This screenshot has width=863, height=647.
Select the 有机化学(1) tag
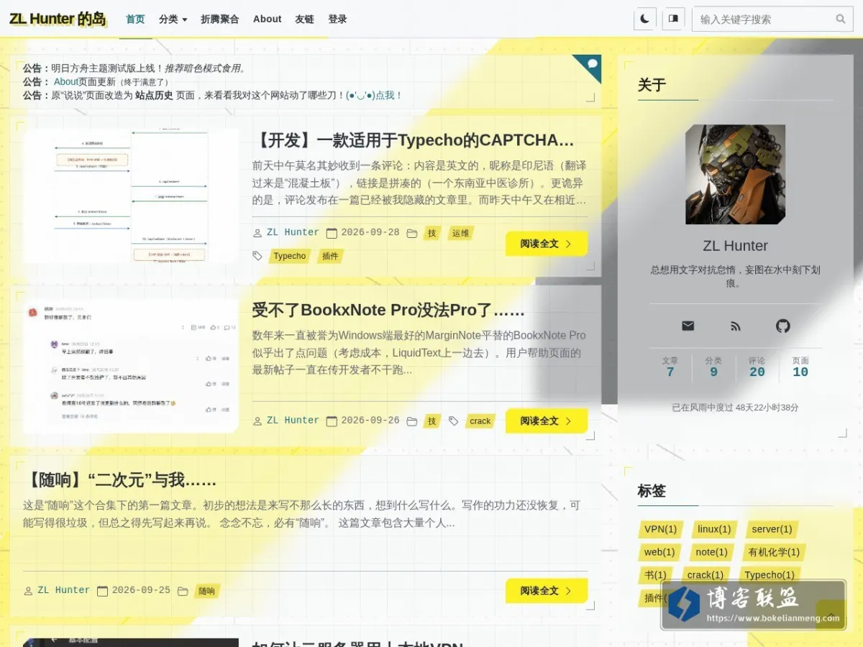[x=774, y=552]
